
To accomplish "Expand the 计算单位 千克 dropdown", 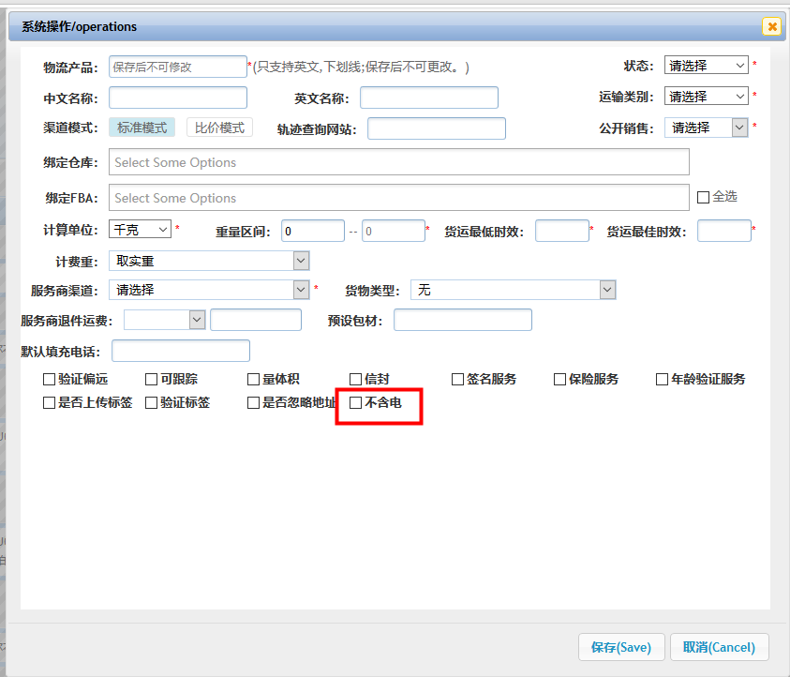I will coord(141,229).
